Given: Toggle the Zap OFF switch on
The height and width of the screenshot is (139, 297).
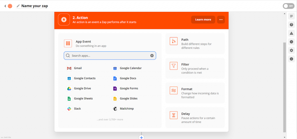Looking at the screenshot, I should 289,6.
